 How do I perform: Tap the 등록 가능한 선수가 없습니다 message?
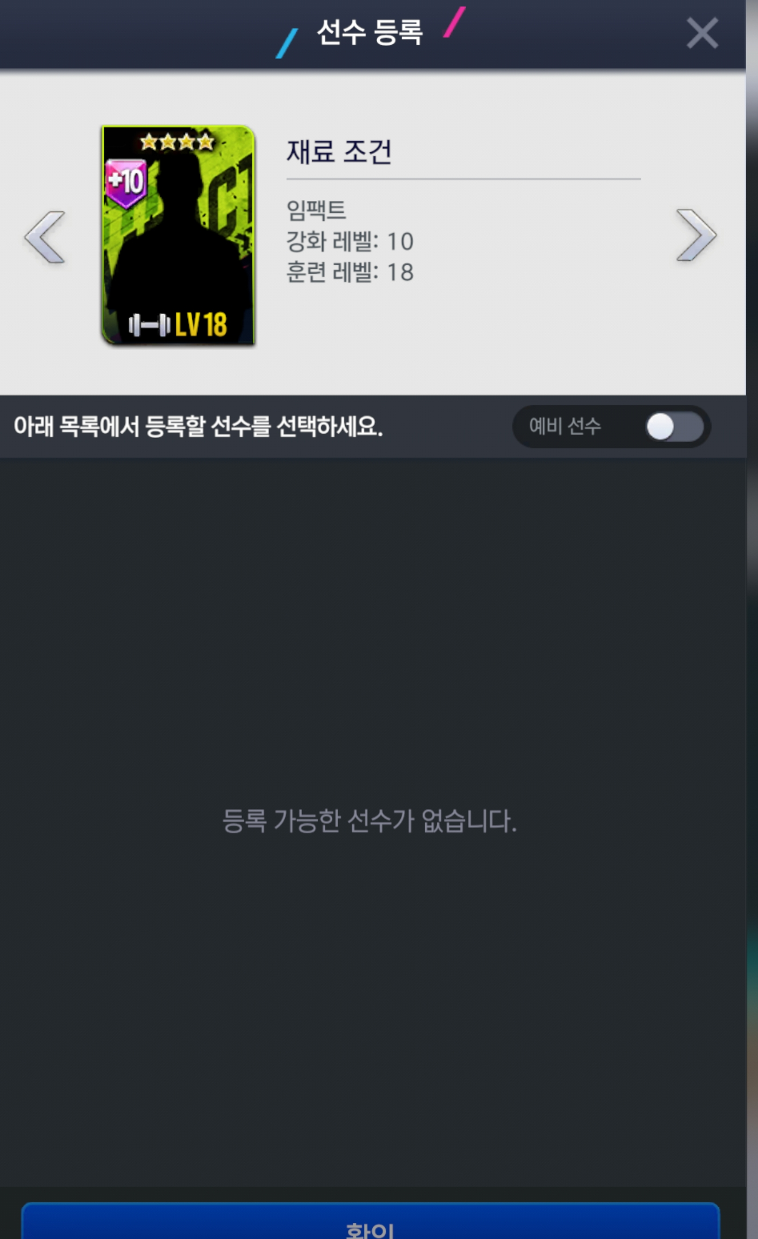coord(370,821)
